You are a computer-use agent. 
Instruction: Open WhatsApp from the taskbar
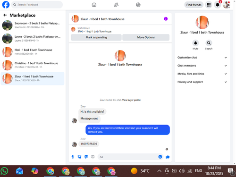pos(4,171)
